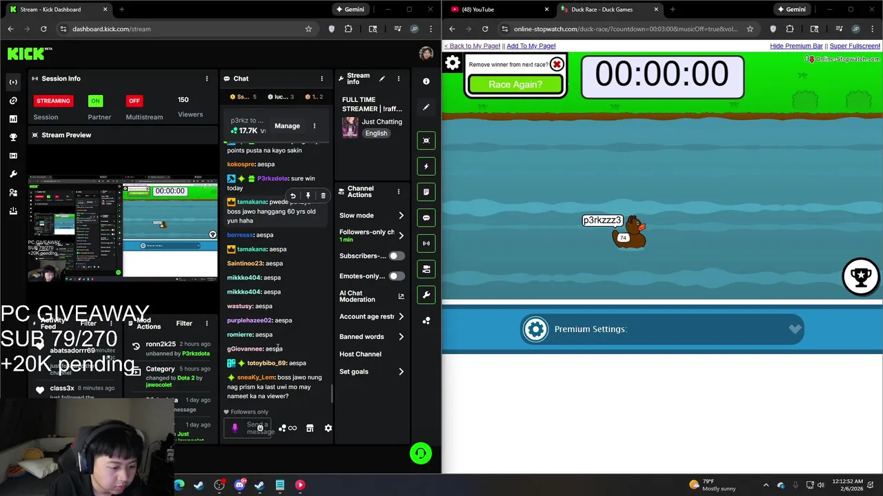883x496 pixels.
Task: Click Super Fullscreen link
Action: point(855,46)
